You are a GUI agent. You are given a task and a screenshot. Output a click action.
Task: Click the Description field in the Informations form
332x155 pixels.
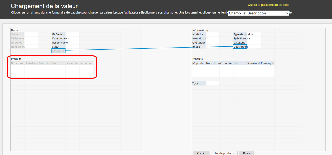click(240, 47)
